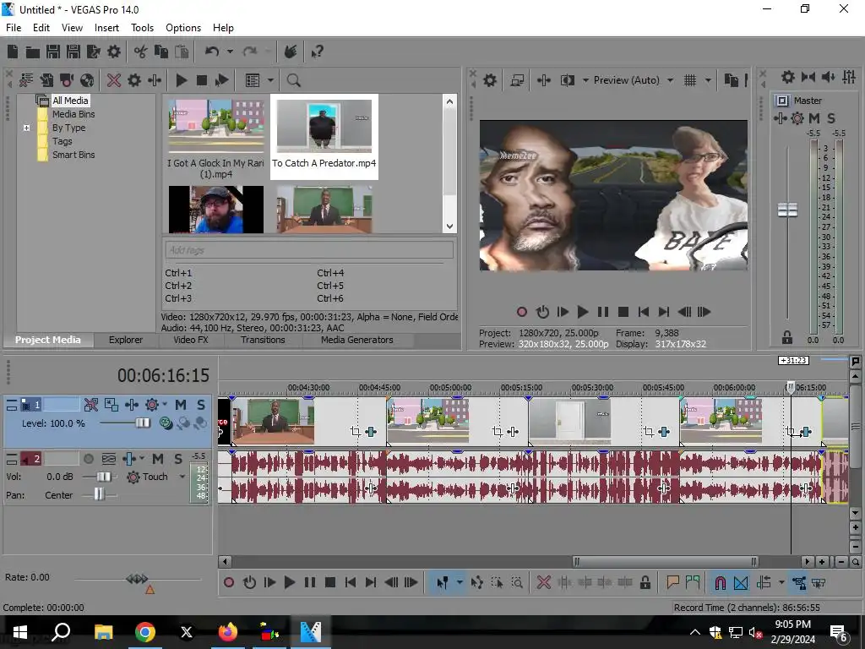
Task: Click timeline ruler at 00:05:00:00
Action: coord(450,387)
